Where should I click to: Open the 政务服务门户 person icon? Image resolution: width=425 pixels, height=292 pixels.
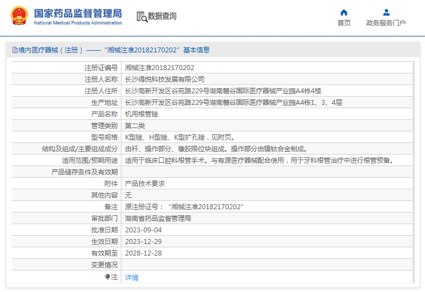pyautogui.click(x=386, y=13)
